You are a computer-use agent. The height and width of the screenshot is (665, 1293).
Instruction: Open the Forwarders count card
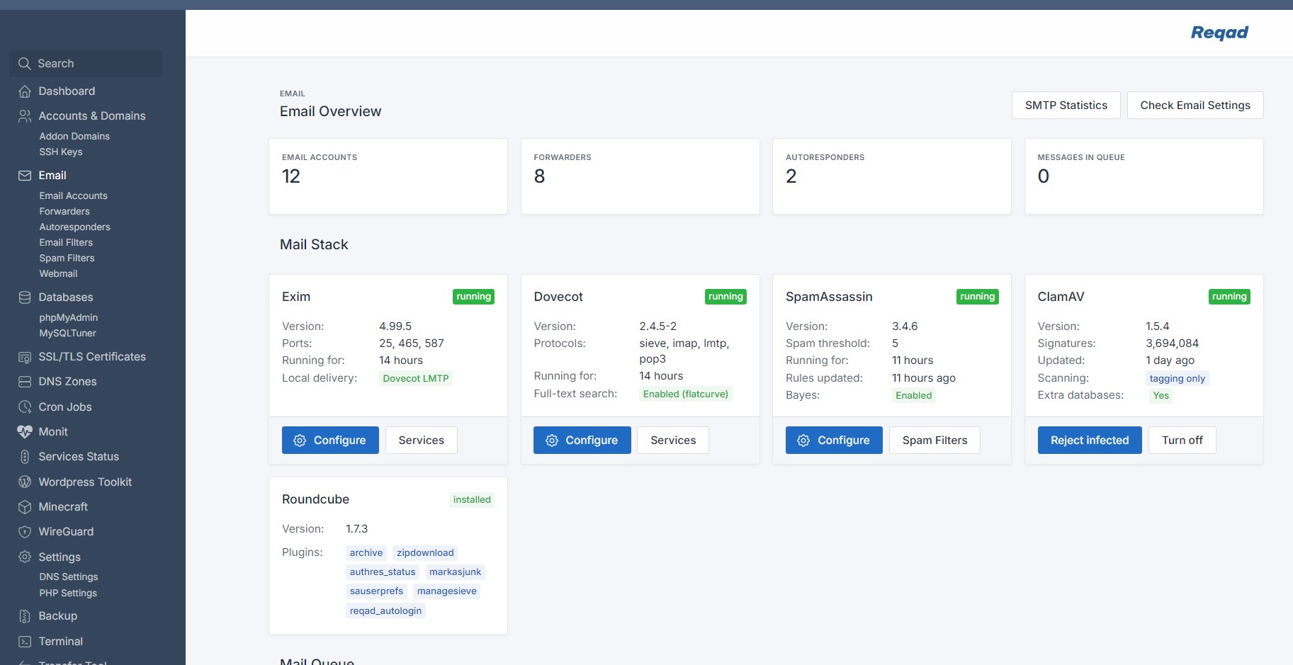tap(640, 176)
